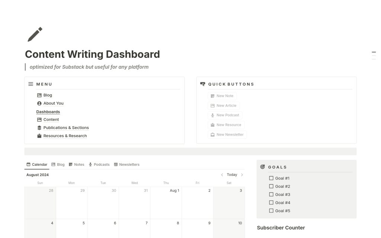The width and height of the screenshot is (381, 238).
Task: Go to previous month in calendar
Action: (x=222, y=175)
